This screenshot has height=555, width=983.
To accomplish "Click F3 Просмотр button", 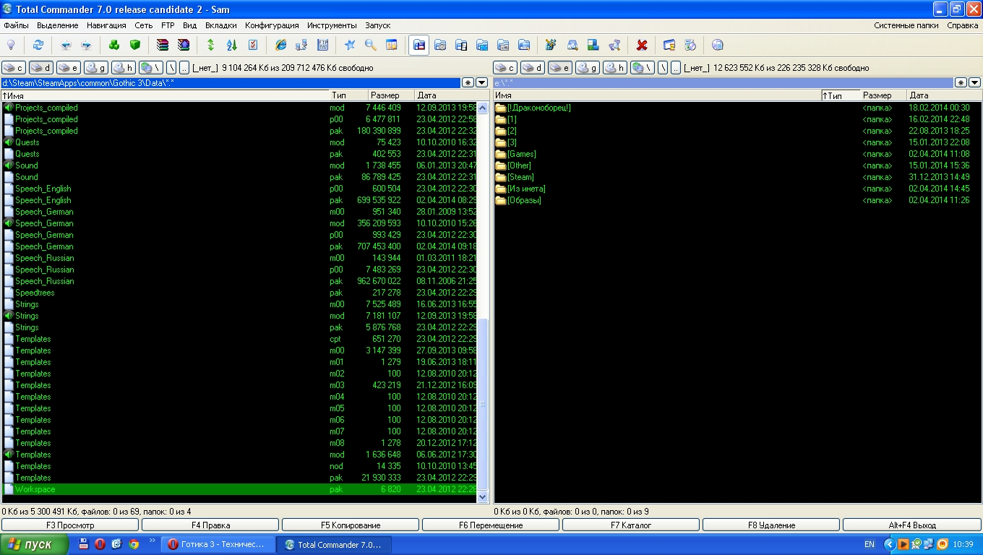I will (x=70, y=525).
